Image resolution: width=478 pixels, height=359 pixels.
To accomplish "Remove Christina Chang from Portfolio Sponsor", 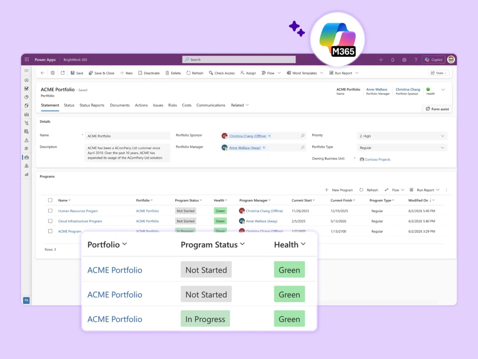I will pyautogui.click(x=269, y=136).
